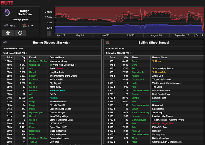The height and width of the screenshot is (145, 205).
Task: Click the shop stand icon beside 375 c
Action: [24, 25]
